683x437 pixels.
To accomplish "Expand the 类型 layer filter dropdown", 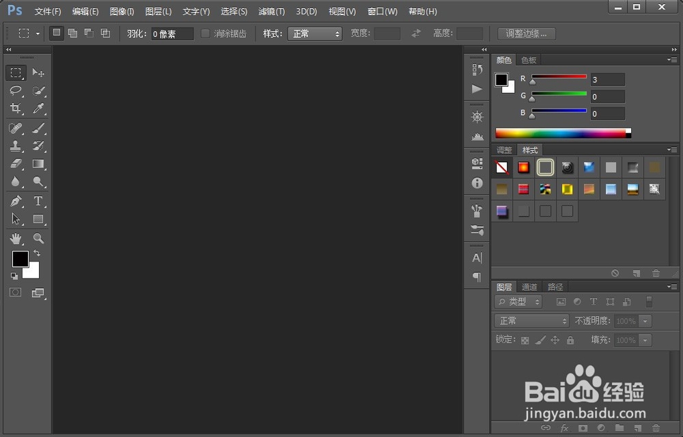I will pos(518,301).
